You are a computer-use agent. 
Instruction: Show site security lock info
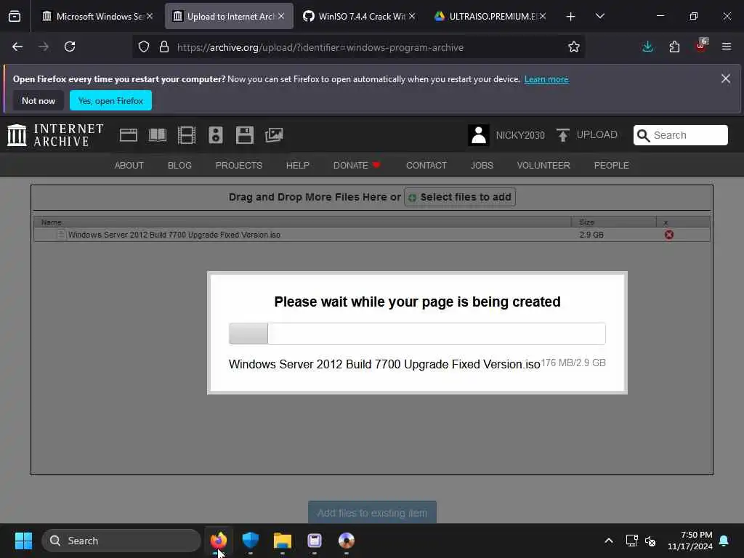[x=164, y=47]
